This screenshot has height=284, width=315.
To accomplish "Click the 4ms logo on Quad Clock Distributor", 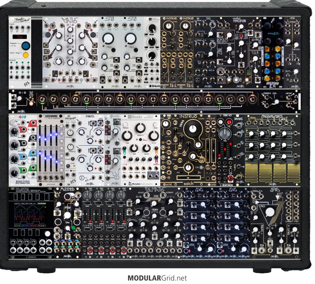I will (23, 117).
